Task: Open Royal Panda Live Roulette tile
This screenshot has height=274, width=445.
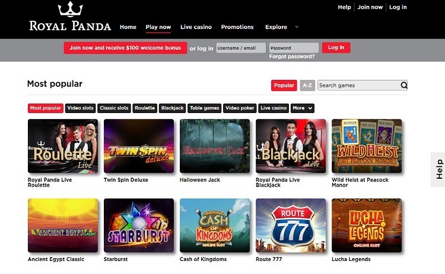Action: pyautogui.click(x=63, y=146)
